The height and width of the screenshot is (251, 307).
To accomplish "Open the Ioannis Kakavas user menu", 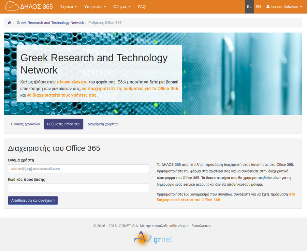I will tap(284, 7).
